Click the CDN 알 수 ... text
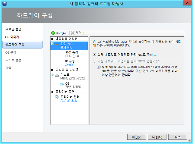Image resolution: width=193 pixels, height=144 pixels. pos(74,56)
